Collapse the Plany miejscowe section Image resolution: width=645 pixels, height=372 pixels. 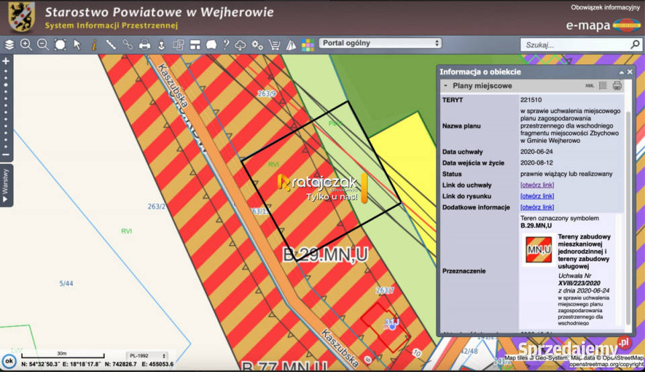tap(445, 85)
